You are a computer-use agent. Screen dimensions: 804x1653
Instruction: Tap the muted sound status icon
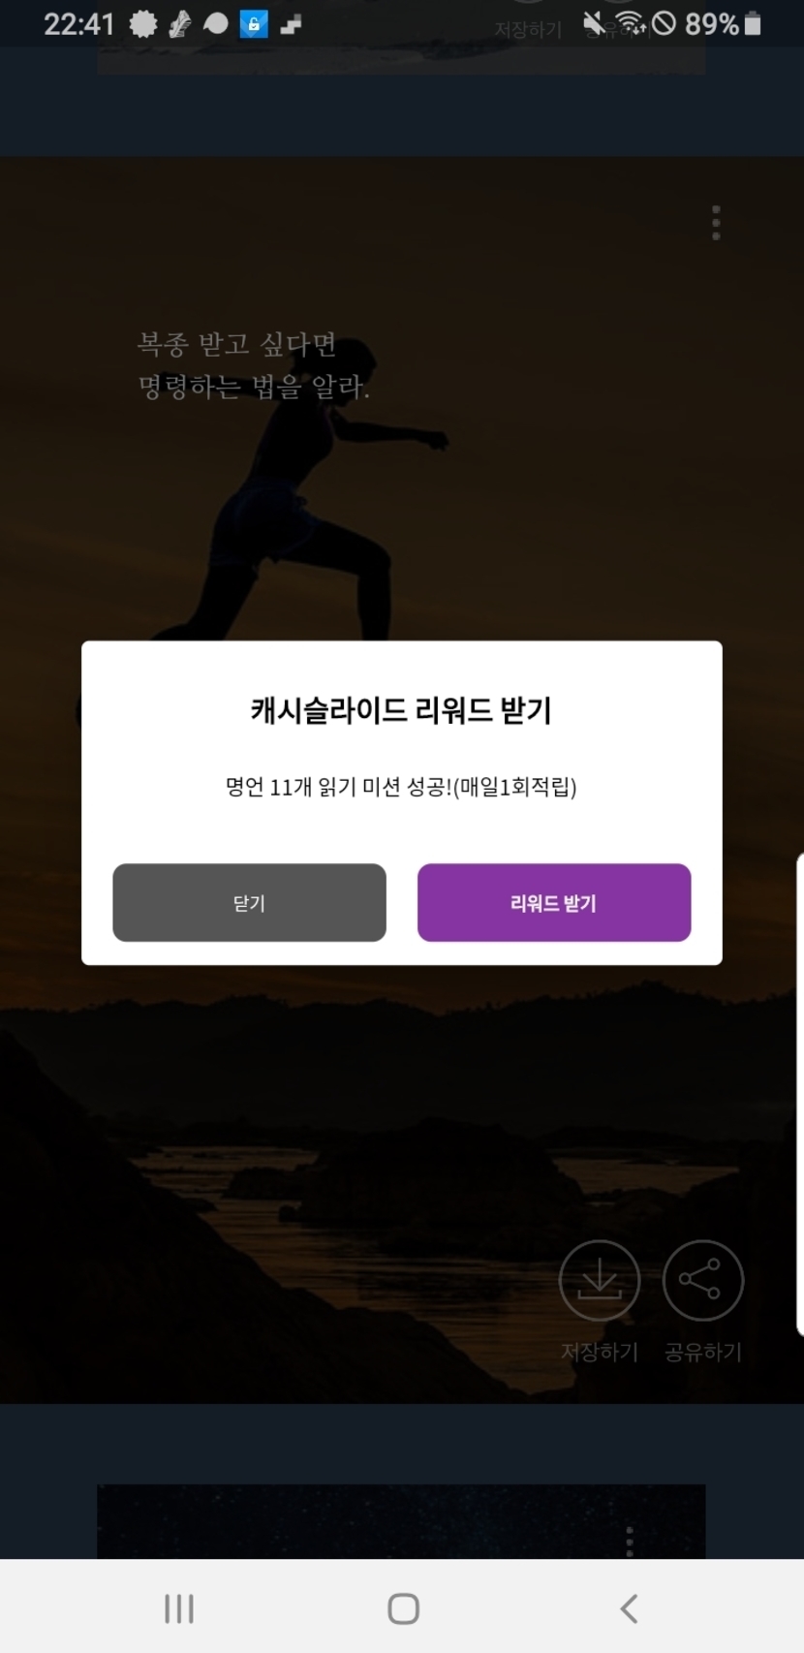(594, 23)
